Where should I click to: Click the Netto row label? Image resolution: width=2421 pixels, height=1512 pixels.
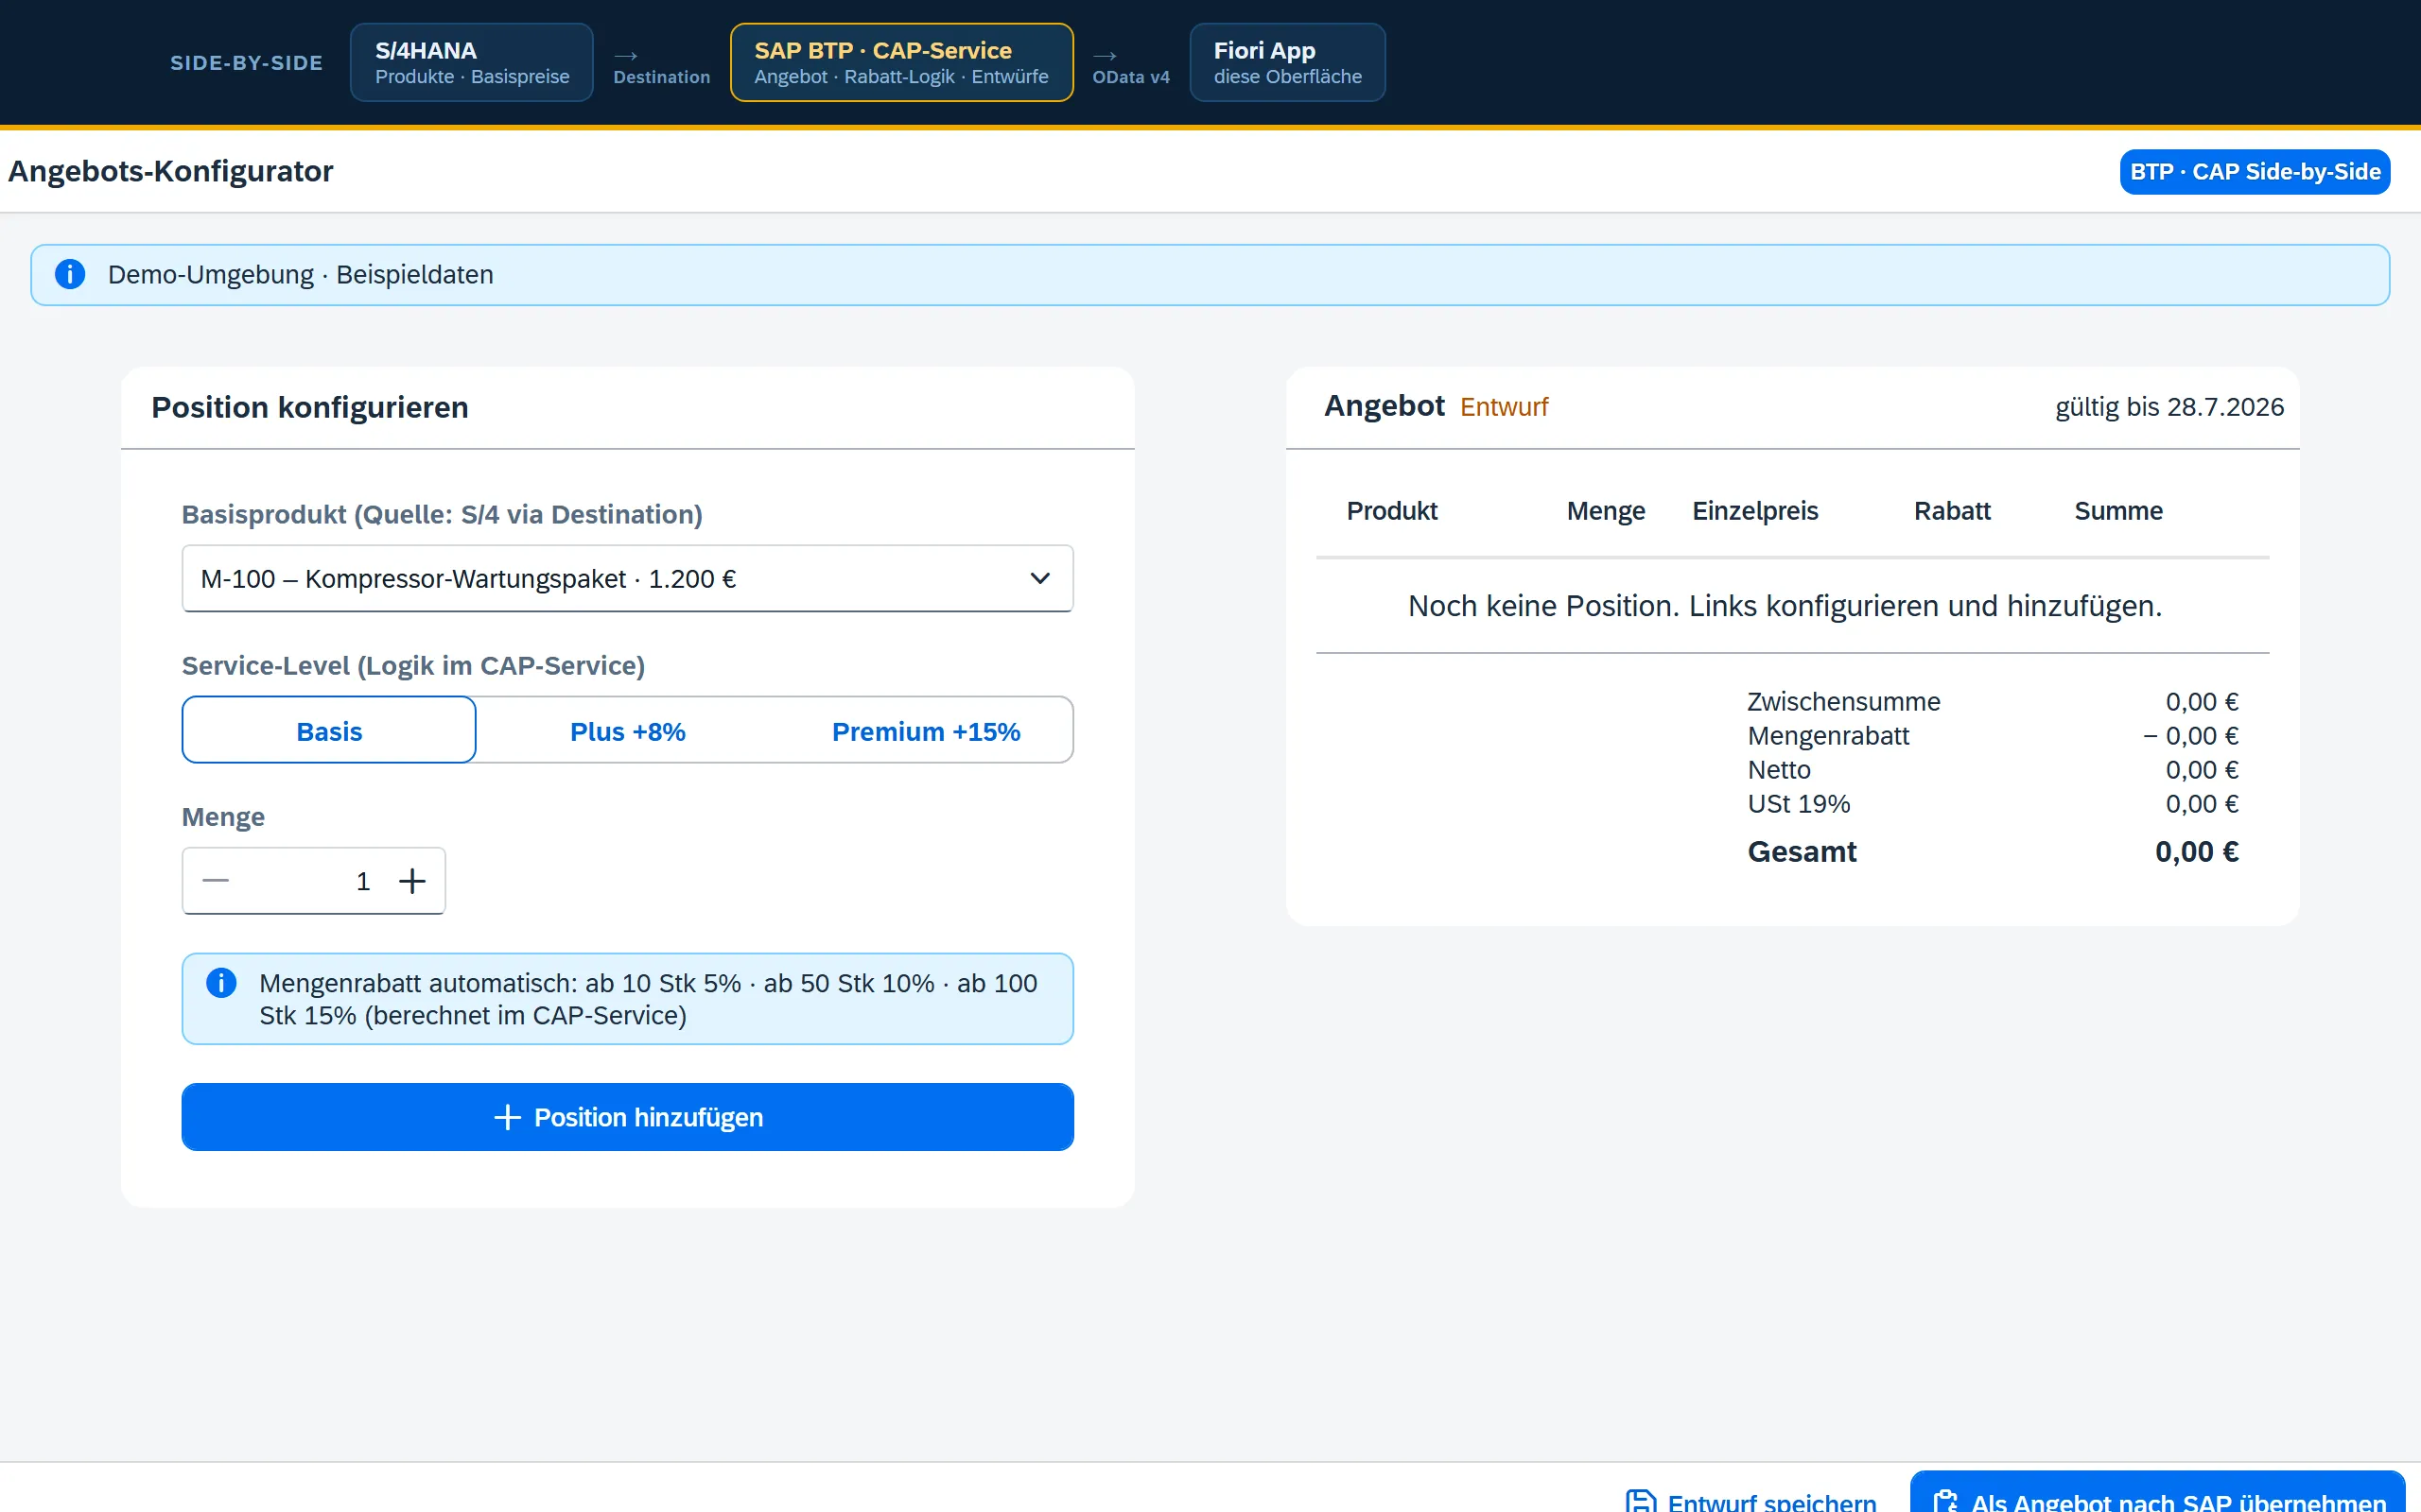click(x=1779, y=770)
